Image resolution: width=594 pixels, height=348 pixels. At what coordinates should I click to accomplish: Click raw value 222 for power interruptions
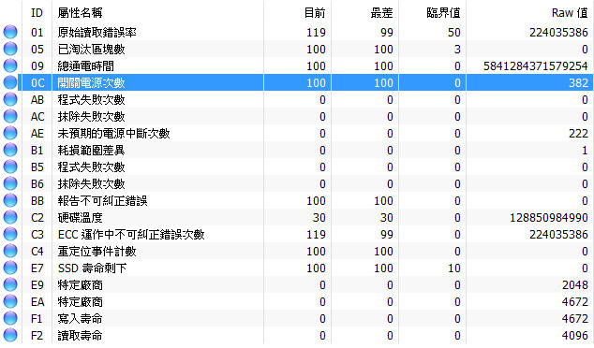tap(578, 134)
